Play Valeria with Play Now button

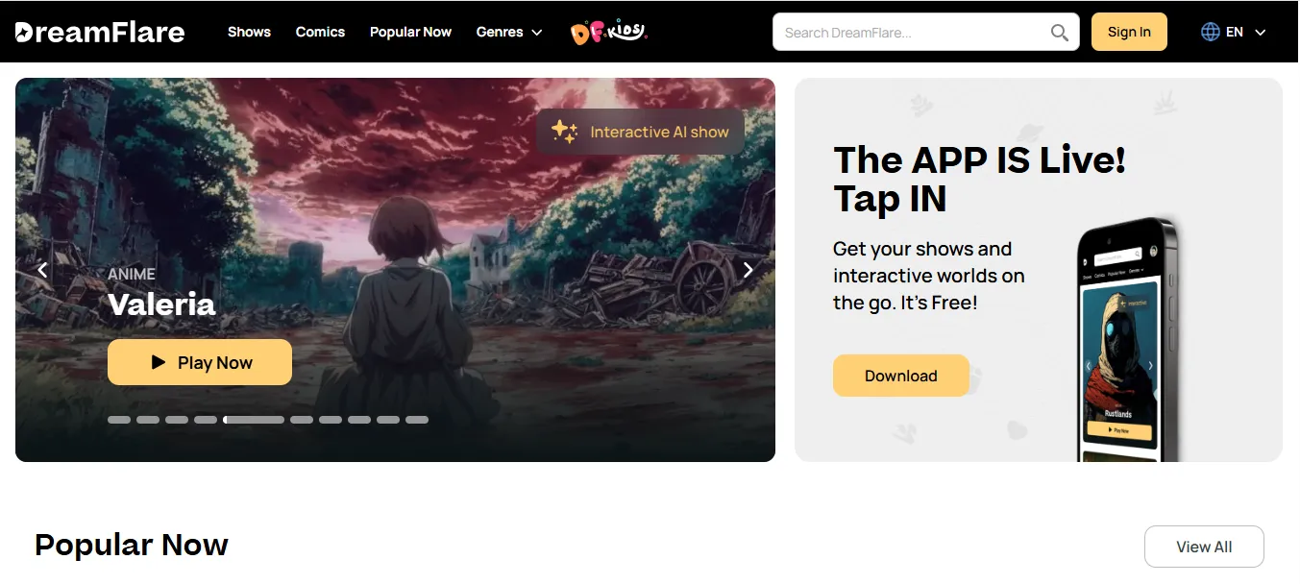200,362
